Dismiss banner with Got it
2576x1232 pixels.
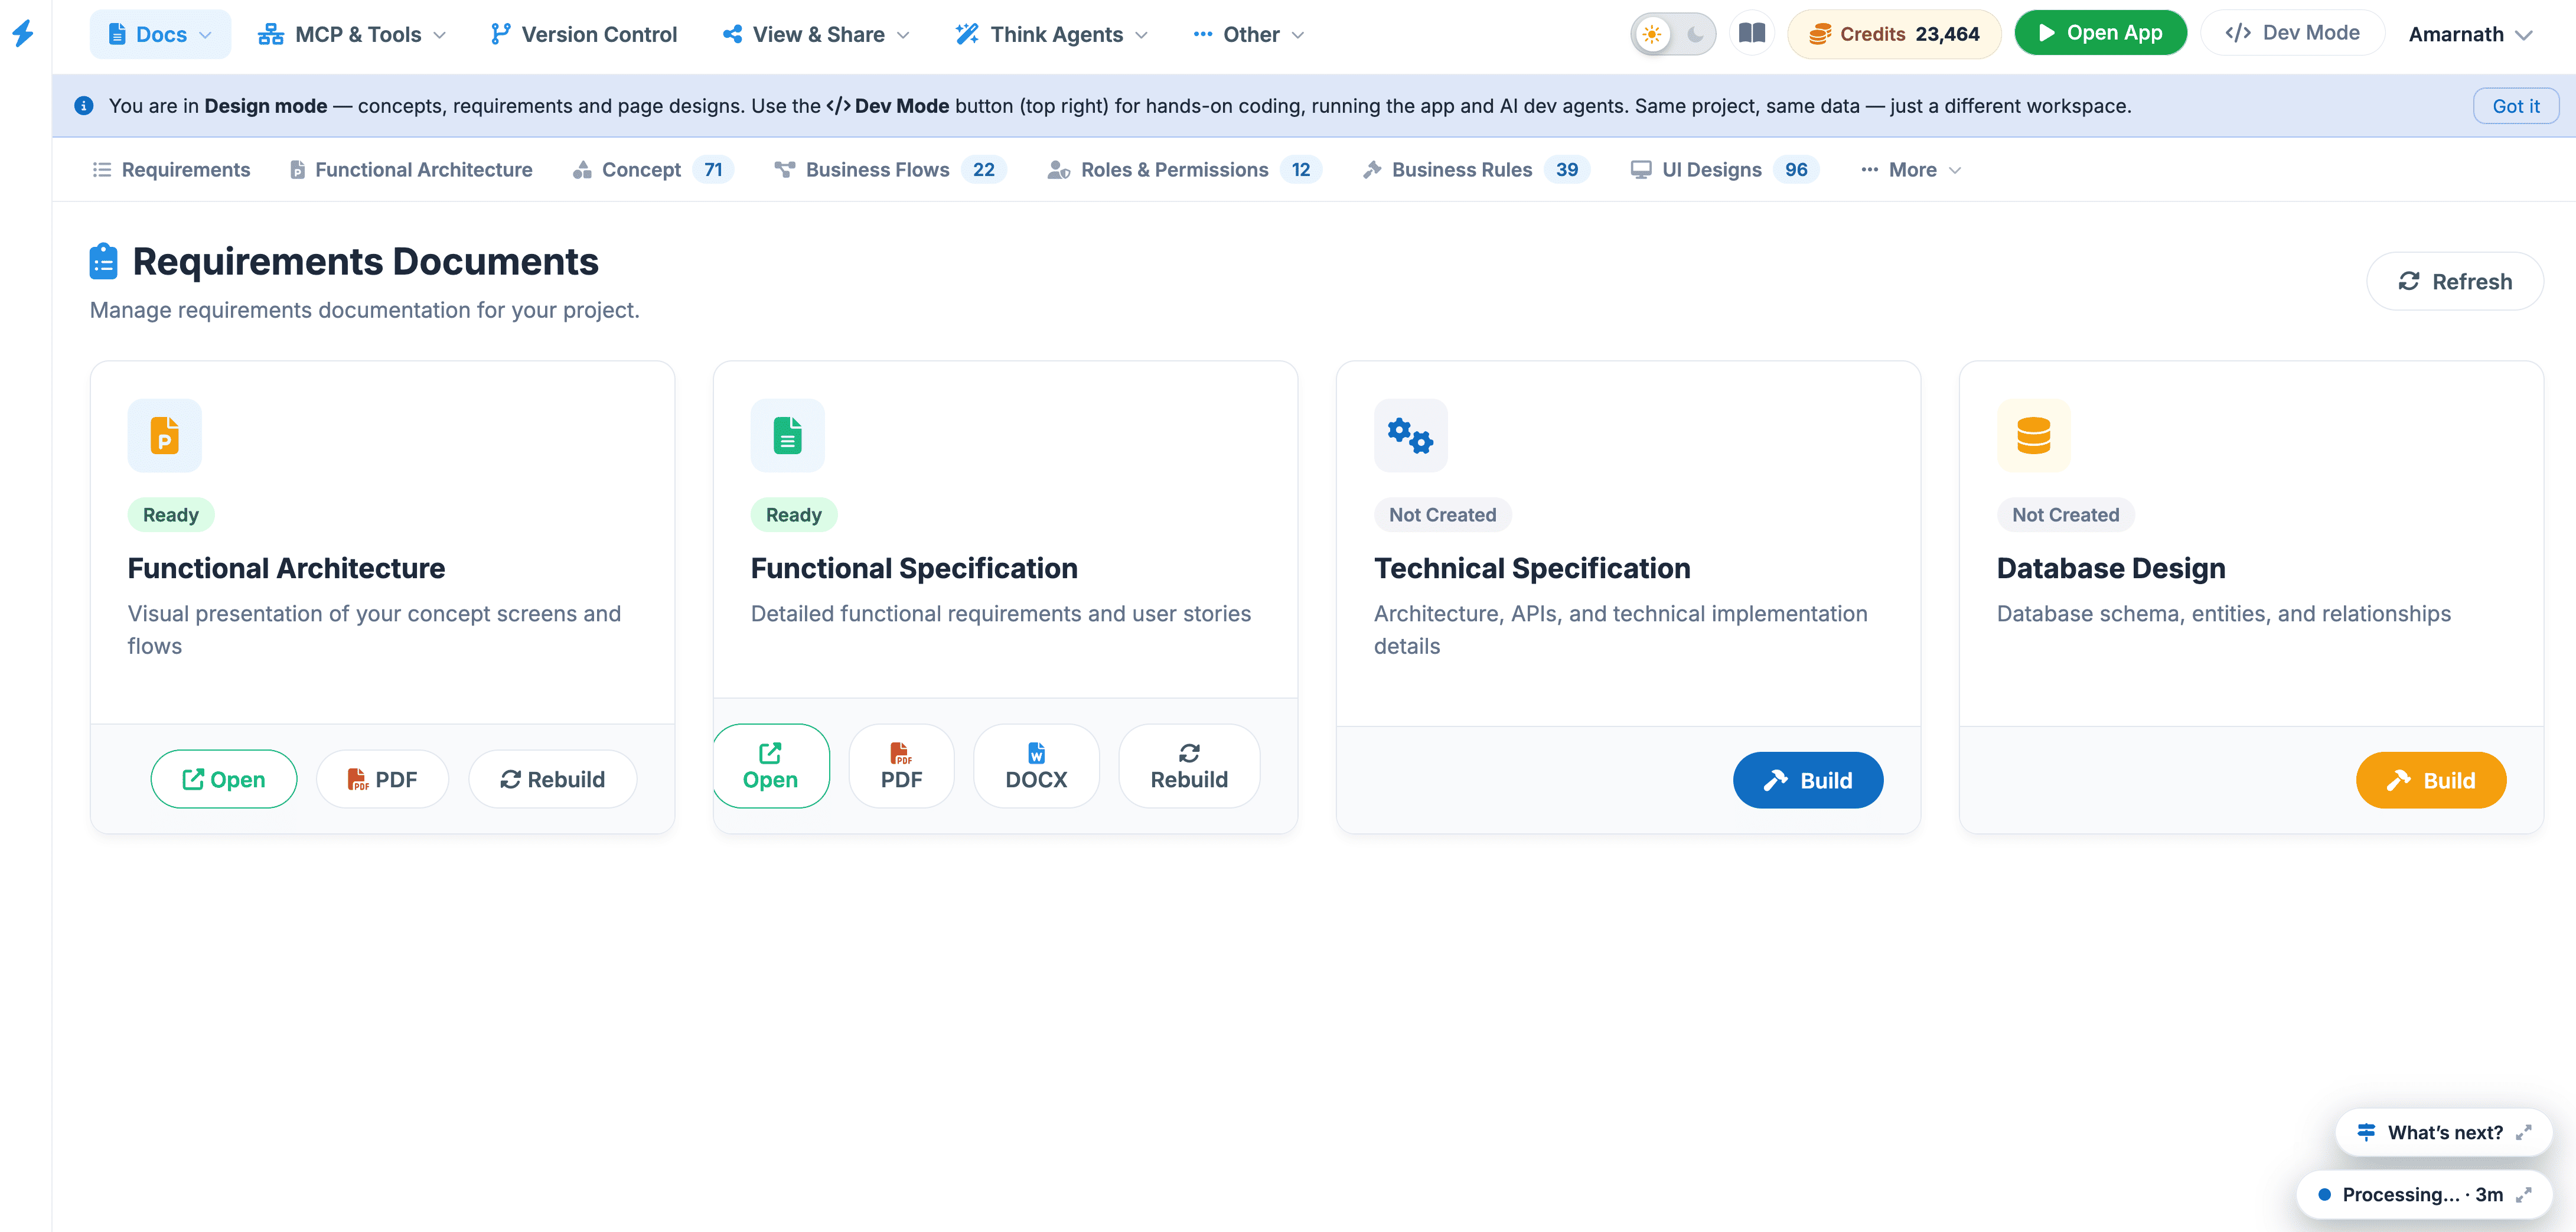click(2515, 106)
